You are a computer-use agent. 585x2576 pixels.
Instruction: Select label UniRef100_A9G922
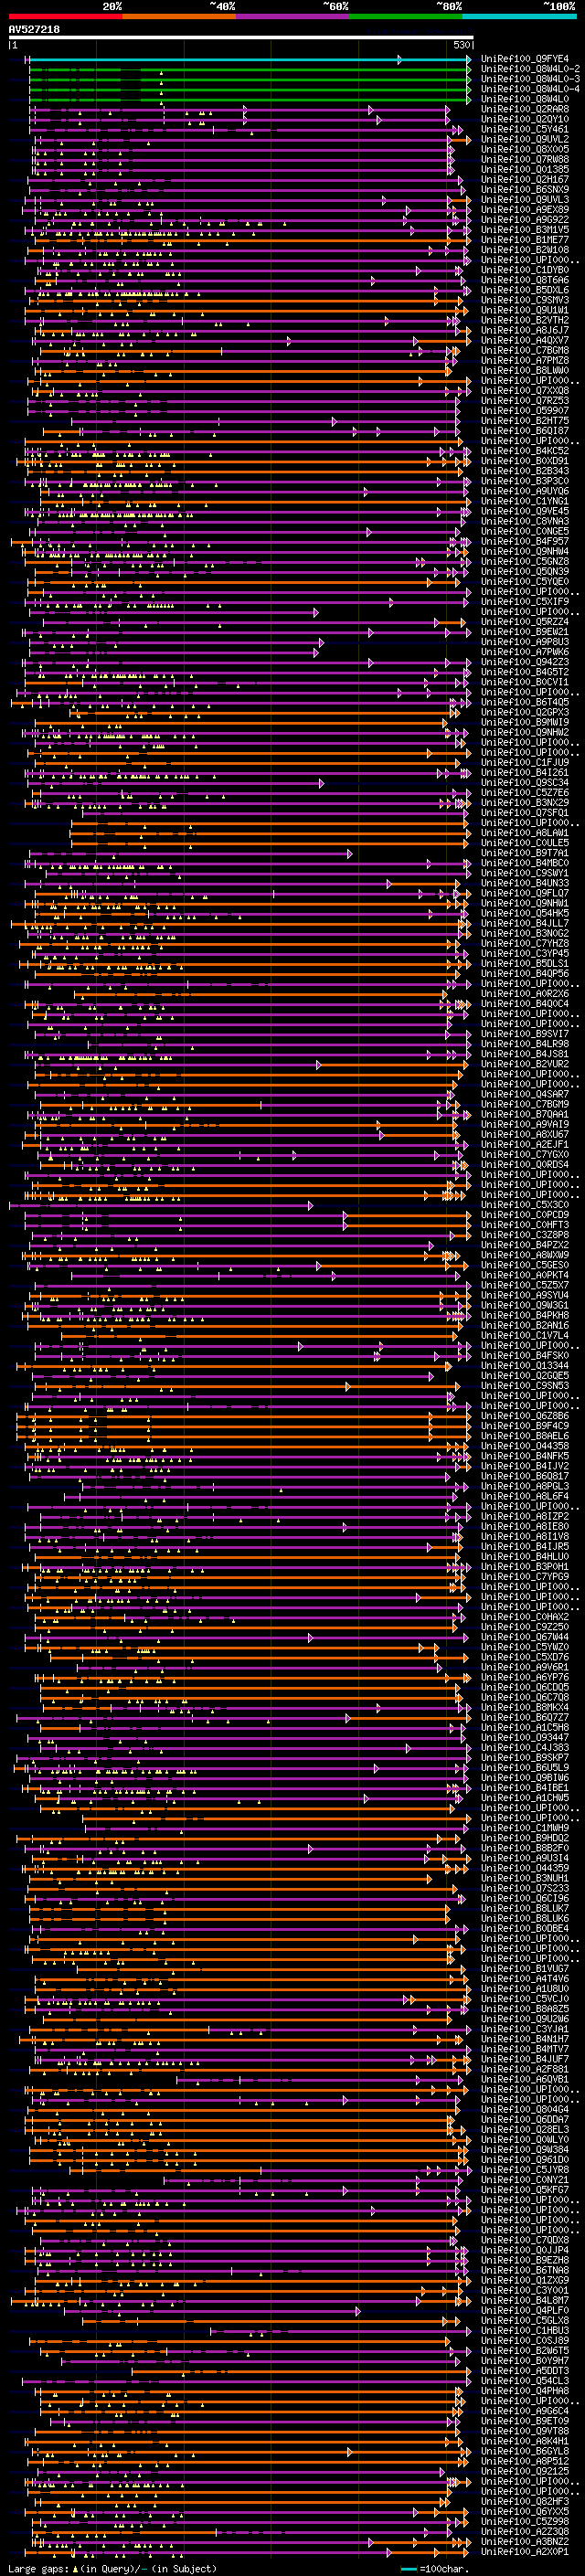click(x=525, y=220)
